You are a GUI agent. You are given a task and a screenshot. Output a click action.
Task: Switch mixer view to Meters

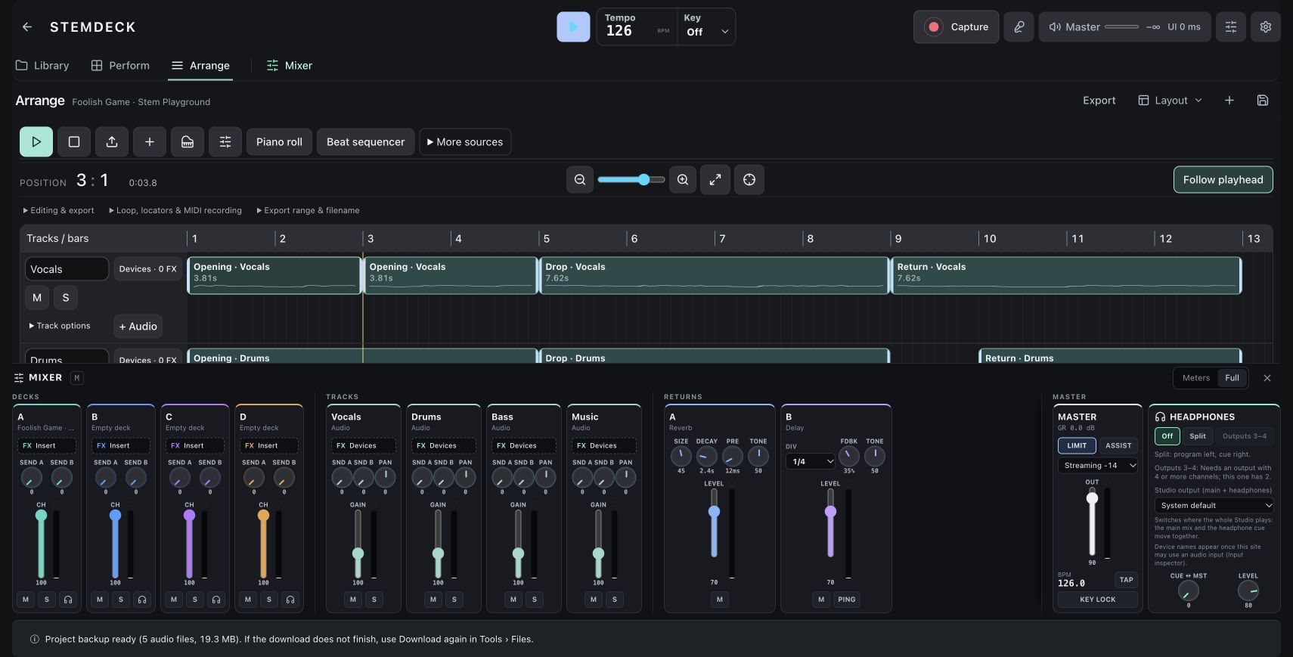click(1196, 378)
